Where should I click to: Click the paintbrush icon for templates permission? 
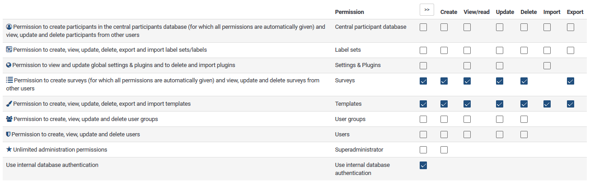(x=9, y=104)
